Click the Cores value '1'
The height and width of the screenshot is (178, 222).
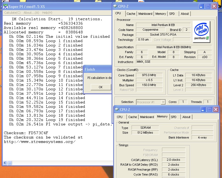[183, 102]
